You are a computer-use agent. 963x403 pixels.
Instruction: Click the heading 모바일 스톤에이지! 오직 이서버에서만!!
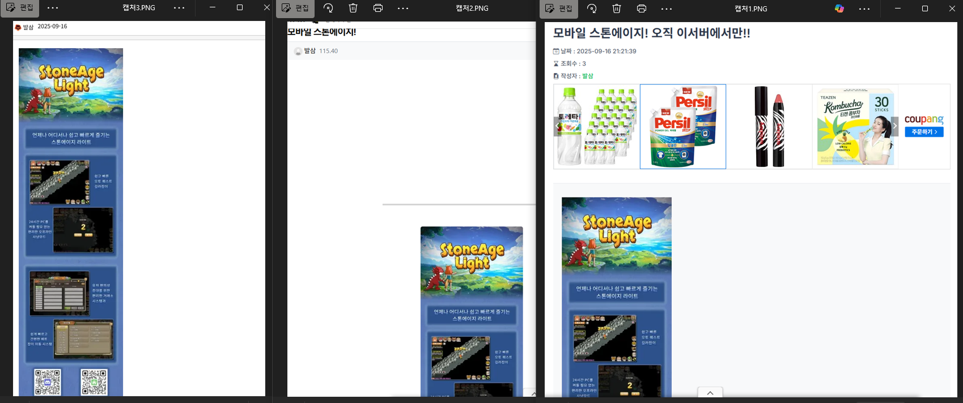[x=652, y=33]
